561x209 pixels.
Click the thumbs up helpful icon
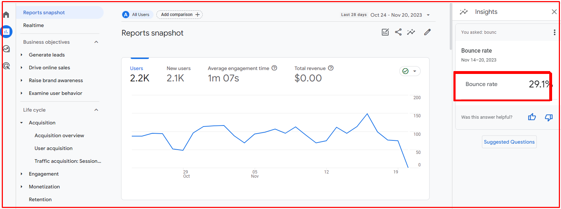(532, 117)
